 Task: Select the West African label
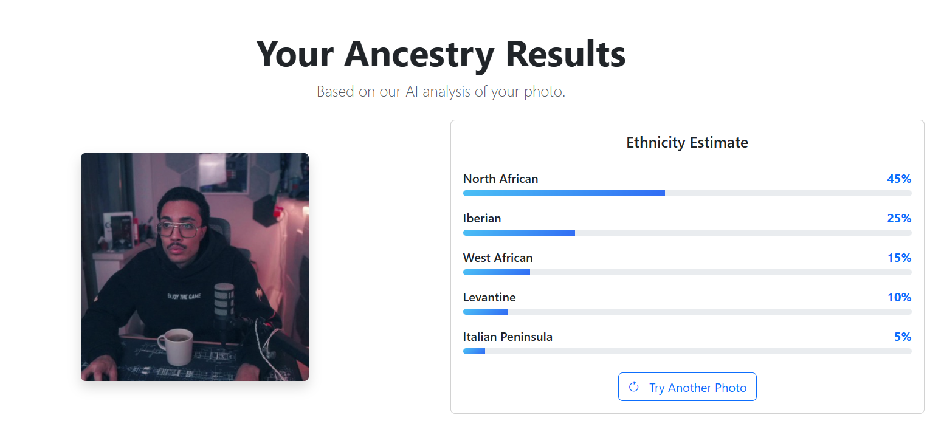[x=498, y=258]
